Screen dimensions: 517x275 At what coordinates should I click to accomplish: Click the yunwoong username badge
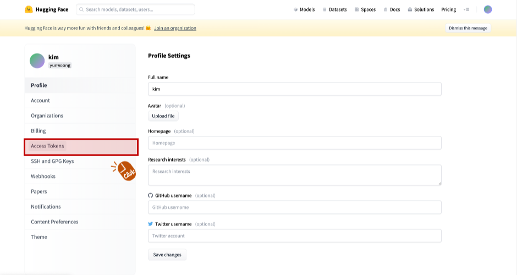point(60,65)
